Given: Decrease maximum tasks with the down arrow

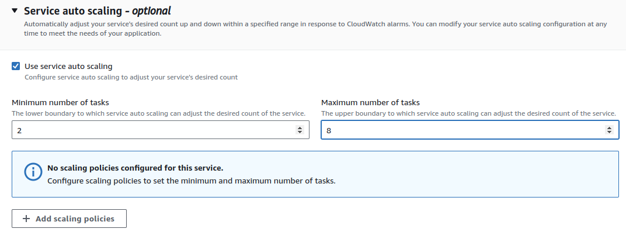Looking at the screenshot, I should [610, 133].
